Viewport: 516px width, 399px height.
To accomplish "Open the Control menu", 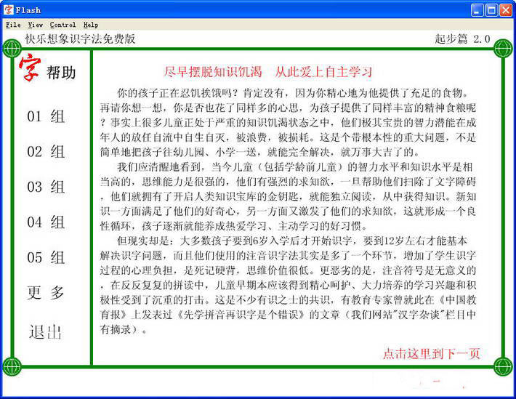I will [x=63, y=25].
